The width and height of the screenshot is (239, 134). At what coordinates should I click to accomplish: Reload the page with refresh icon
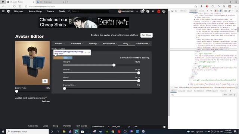coord(14,6)
